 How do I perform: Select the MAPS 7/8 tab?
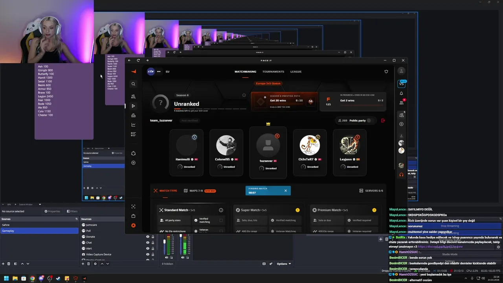[200, 191]
